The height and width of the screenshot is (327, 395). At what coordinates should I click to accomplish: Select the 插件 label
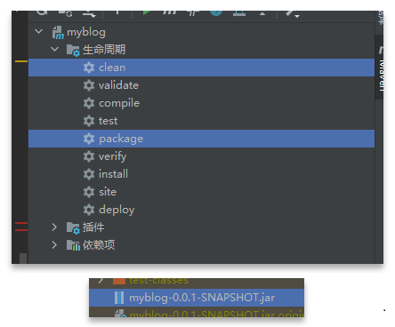(x=93, y=227)
